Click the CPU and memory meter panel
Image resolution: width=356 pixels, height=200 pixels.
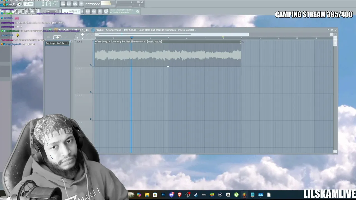click(130, 4)
